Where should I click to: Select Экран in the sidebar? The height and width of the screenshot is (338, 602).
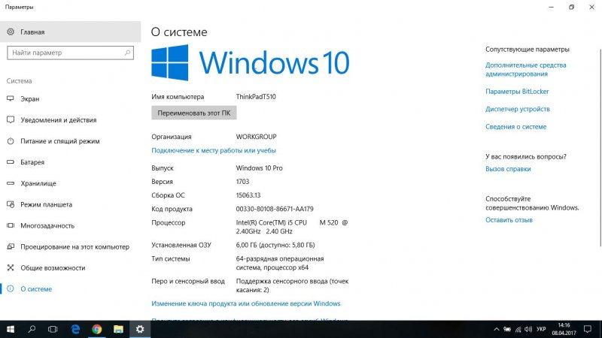(x=30, y=98)
